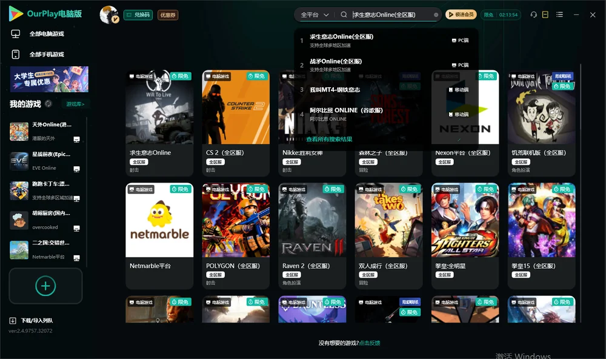Click the PC icon on 二之国 row
Image resolution: width=606 pixels, height=359 pixels.
coord(76,258)
